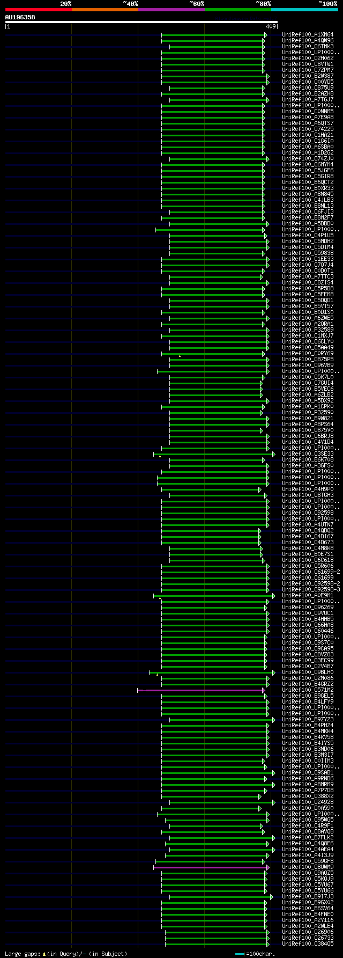This screenshot has width=343, height=958.
Task: Open hit UniRef100_A4QW96
Action: [308, 41]
